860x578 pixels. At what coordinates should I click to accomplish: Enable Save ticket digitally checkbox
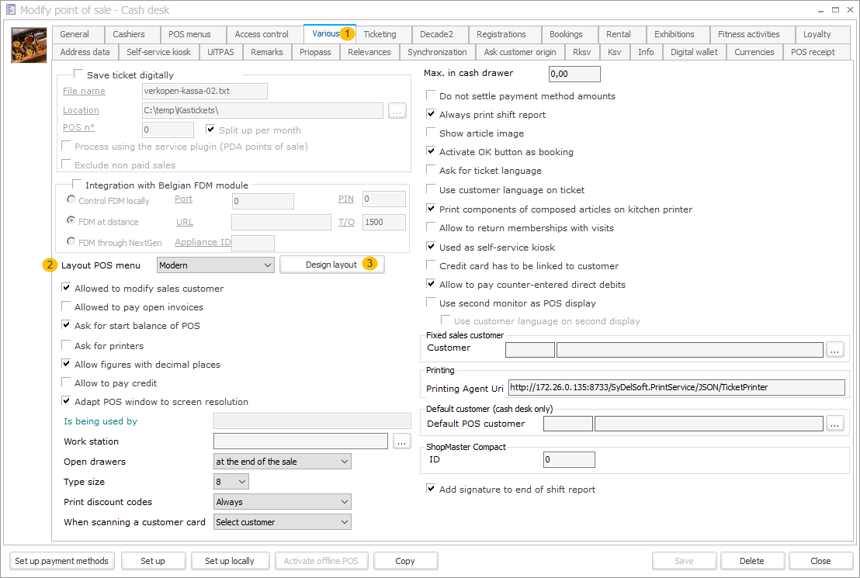click(x=78, y=75)
